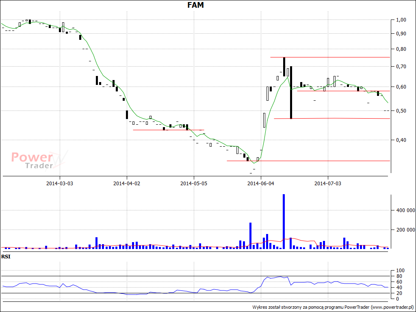The width and height of the screenshot is (416, 312).
Task: Click the FAM chart title
Action: [x=195, y=5]
